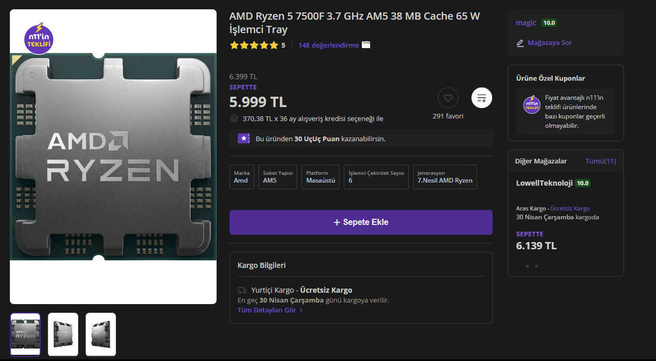The width and height of the screenshot is (656, 361).
Task: Click the camera icon next to 148 değerlendirme
Action: 366,45
